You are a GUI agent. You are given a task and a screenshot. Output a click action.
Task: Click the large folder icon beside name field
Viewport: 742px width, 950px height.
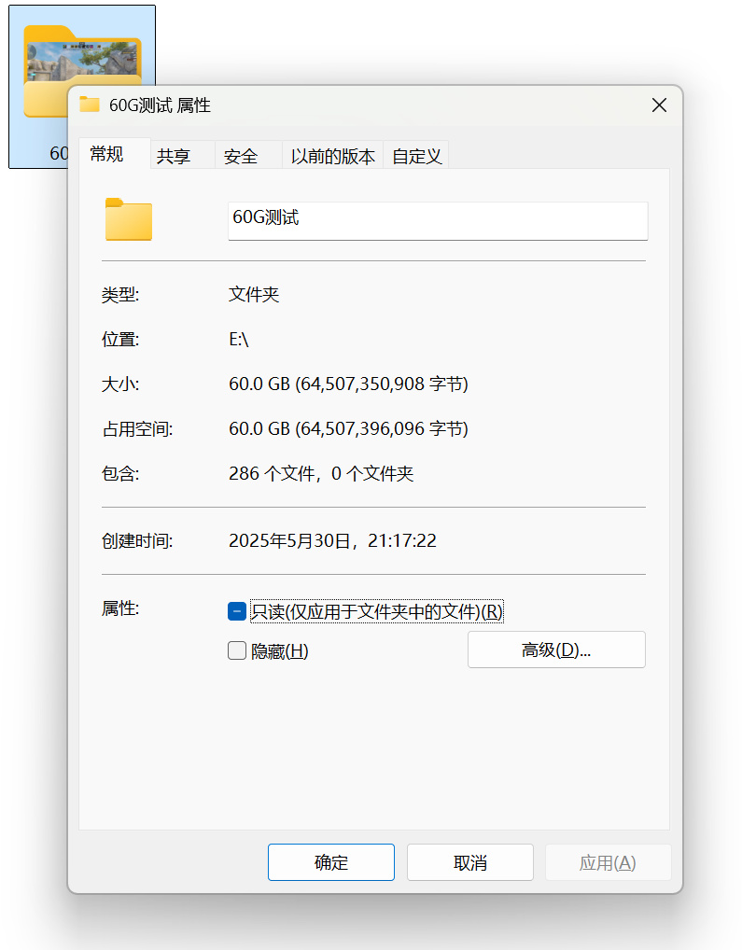click(x=129, y=220)
